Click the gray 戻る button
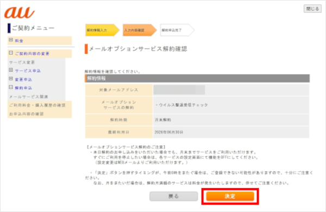The height and width of the screenshot is (212, 326). pyautogui.click(x=174, y=196)
